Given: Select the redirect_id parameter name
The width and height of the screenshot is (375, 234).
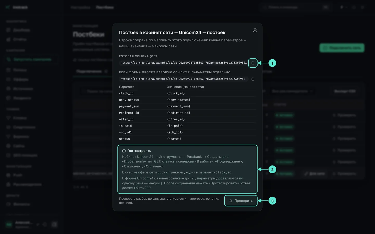Looking at the screenshot, I should point(129,113).
